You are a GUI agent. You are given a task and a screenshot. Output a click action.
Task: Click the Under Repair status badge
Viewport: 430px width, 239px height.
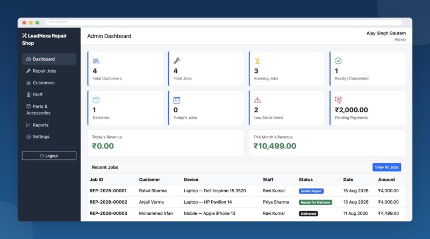click(x=311, y=191)
